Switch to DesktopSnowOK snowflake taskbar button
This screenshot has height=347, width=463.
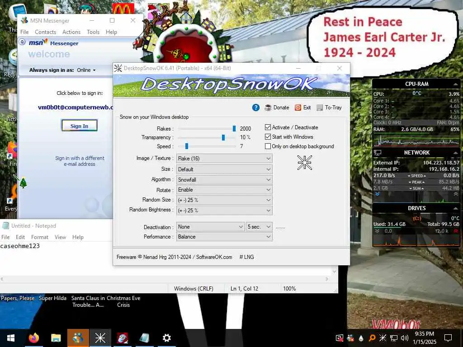click(x=100, y=338)
